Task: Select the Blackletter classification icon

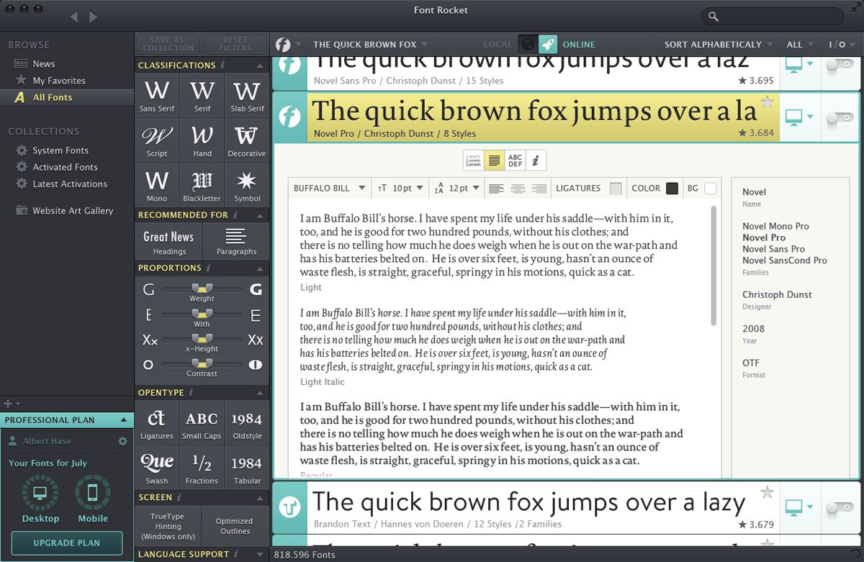Action: coord(202,186)
